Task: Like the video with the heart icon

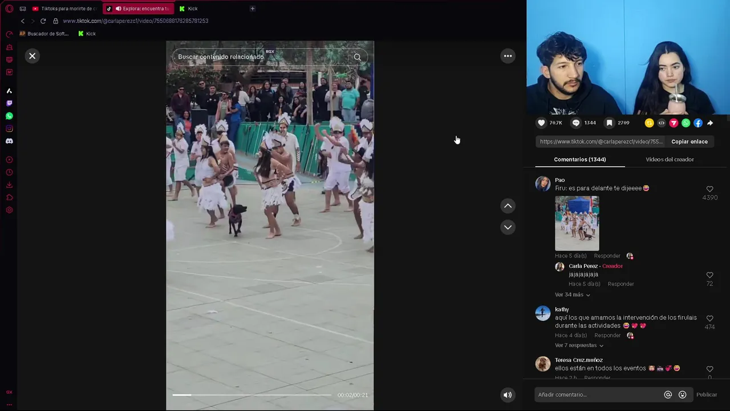Action: coord(541,123)
